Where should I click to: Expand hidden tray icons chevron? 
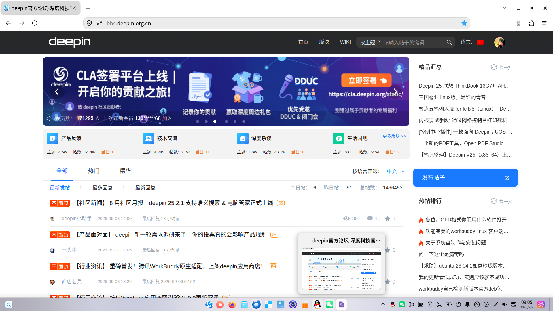[383, 304]
